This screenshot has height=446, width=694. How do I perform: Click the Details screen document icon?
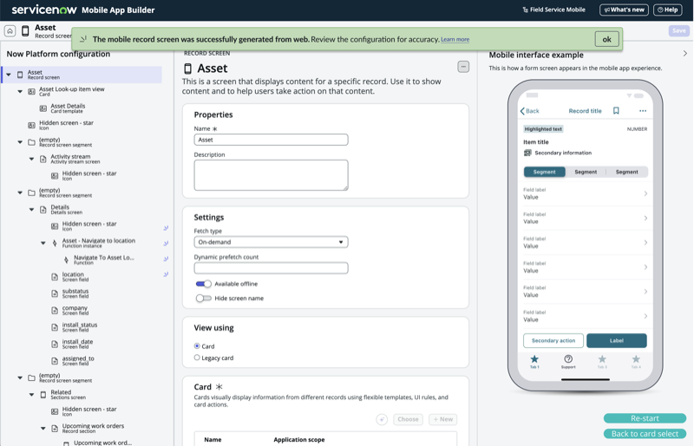coord(43,209)
